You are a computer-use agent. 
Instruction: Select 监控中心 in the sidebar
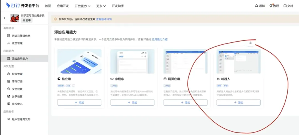pyautogui.click(x=24, y=104)
